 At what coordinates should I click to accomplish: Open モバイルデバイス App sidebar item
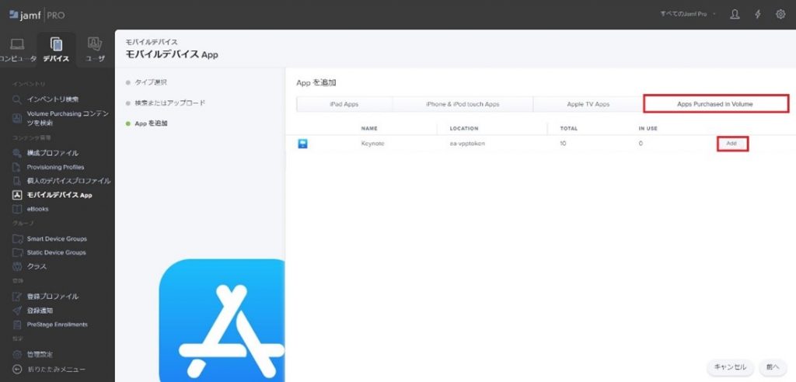[x=59, y=195]
